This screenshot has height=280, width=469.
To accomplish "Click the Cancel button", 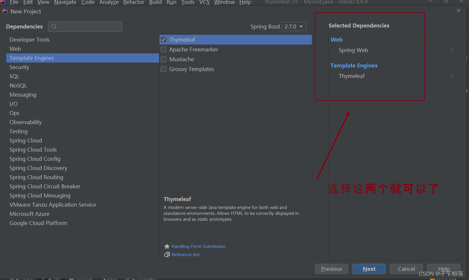I will click(406, 269).
